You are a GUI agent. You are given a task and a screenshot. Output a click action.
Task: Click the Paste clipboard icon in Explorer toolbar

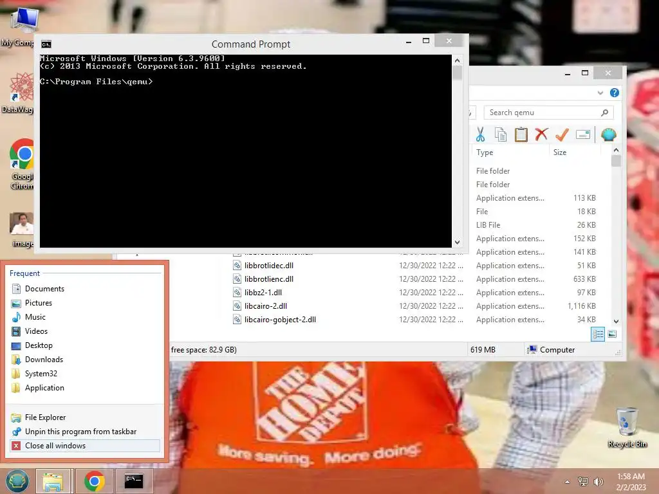point(521,134)
